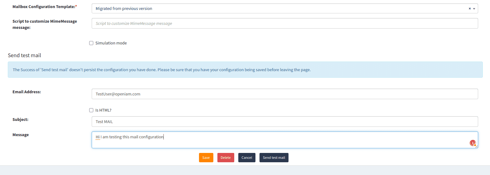
Task: Click the Is HTML? label text
Action: click(103, 110)
